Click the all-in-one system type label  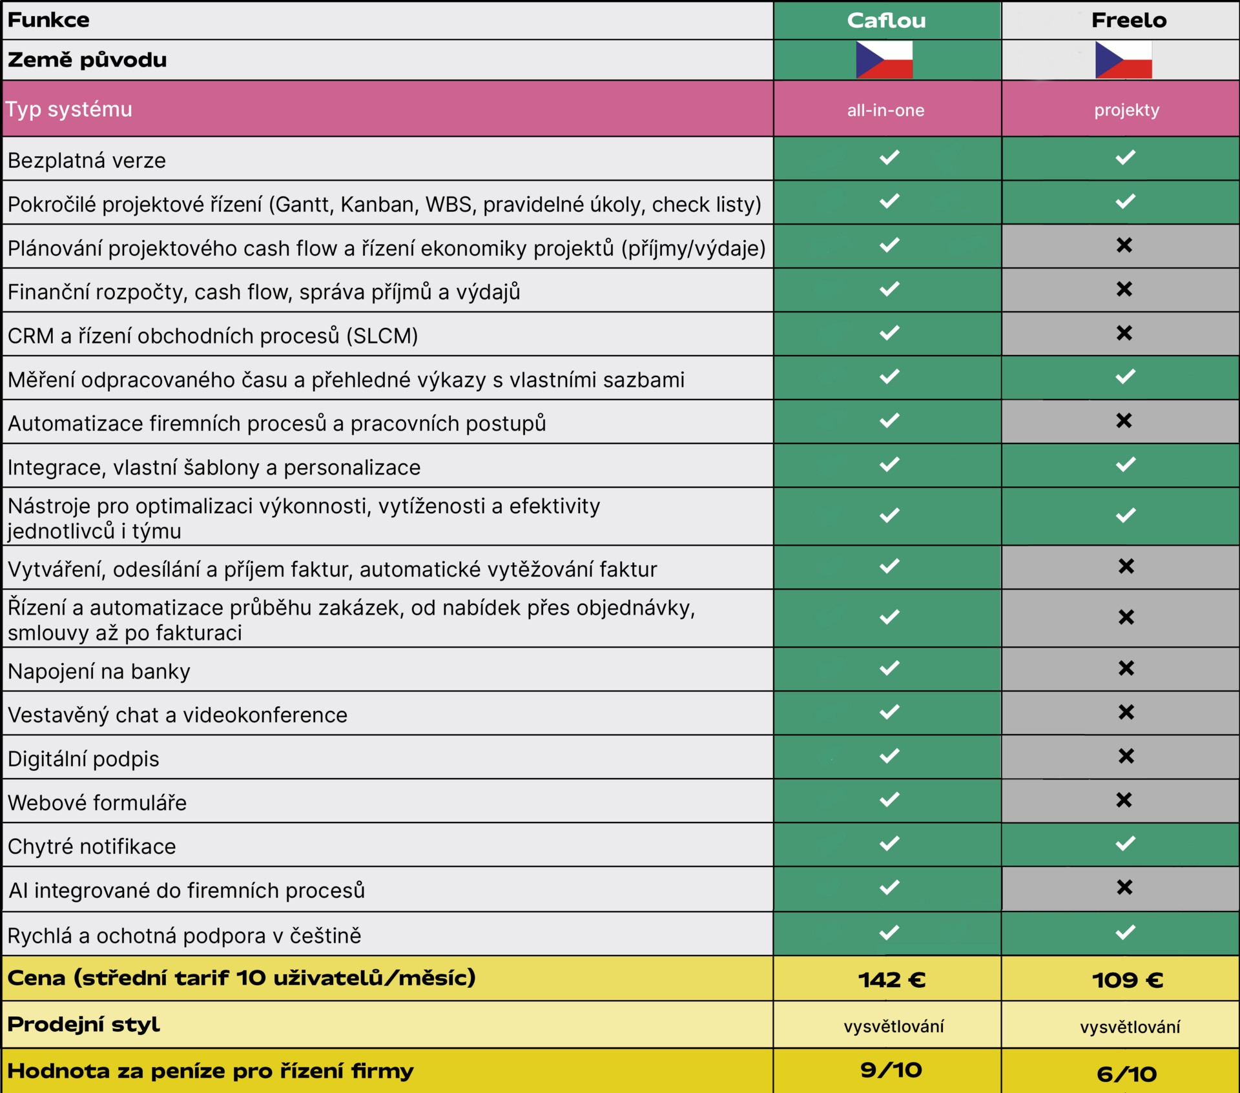pyautogui.click(x=885, y=110)
